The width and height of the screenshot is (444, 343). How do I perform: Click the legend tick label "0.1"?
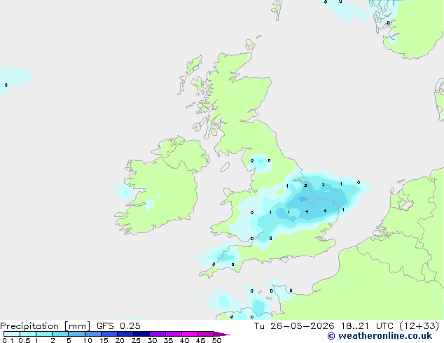pos(8,340)
